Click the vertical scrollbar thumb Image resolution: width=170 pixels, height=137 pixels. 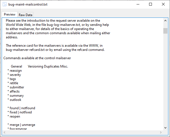165,31
